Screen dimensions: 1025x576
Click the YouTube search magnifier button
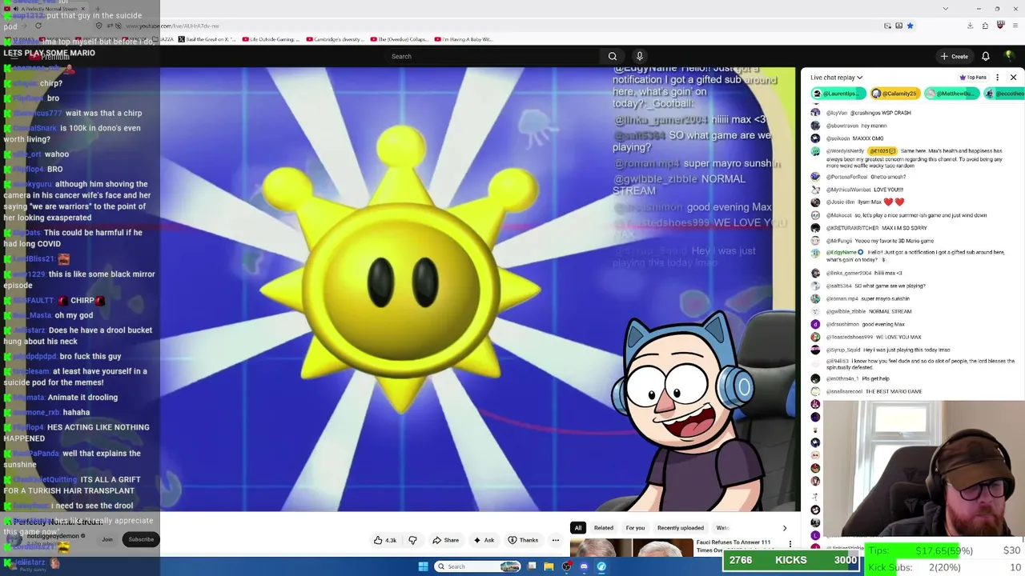(x=613, y=56)
